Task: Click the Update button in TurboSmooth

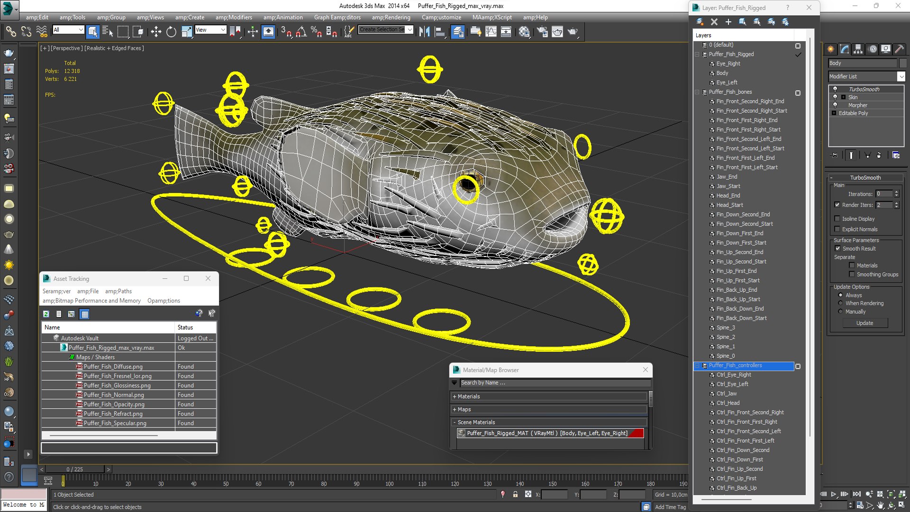Action: click(864, 323)
